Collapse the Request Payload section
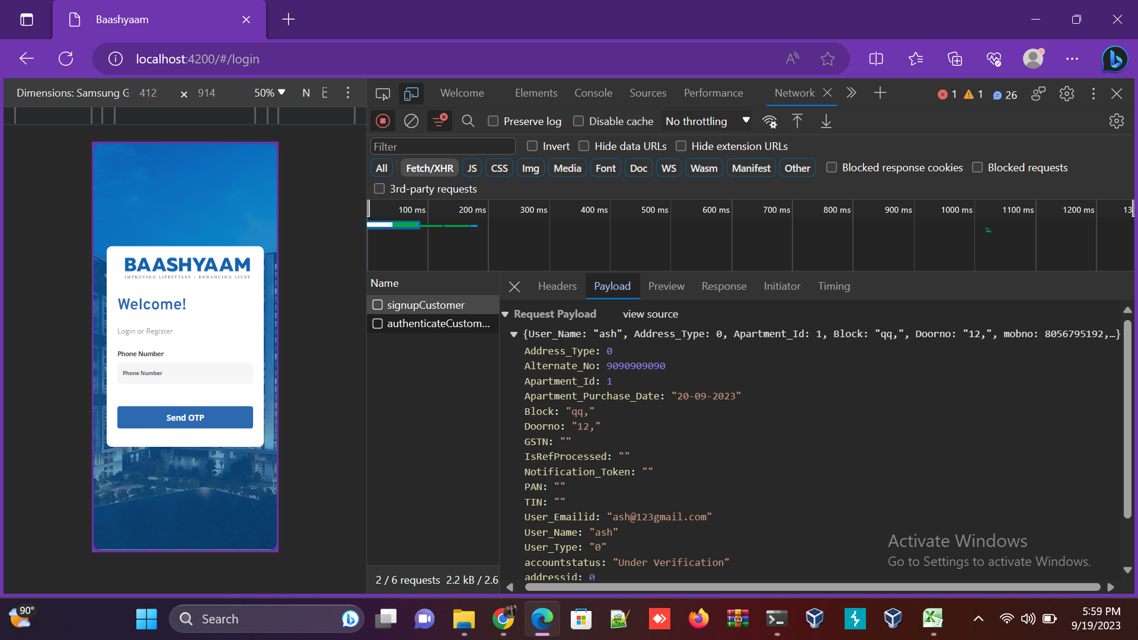1138x640 pixels. pyautogui.click(x=505, y=314)
